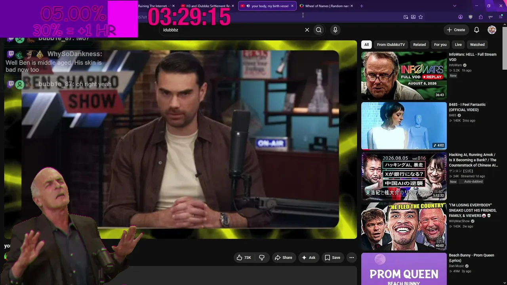Close the 'Wheel of Names' tab
This screenshot has height=285, width=507.
352,6
